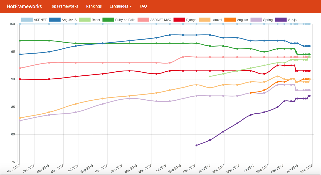Screen dimensions: 321x175
Task: Click the ASP.NET legend color swatch
Action: point(27,20)
